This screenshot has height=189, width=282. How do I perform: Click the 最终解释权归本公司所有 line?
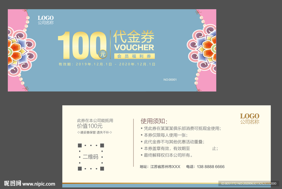coord(167,155)
